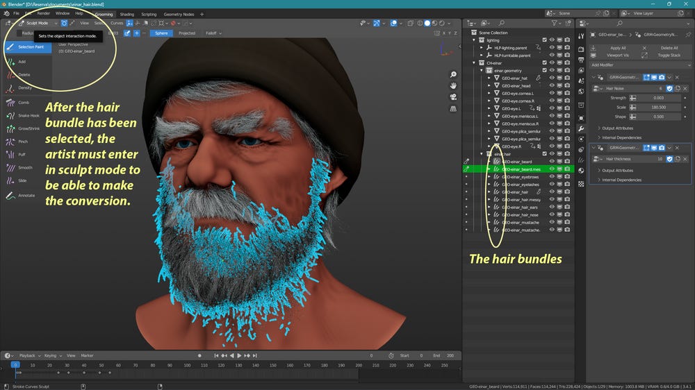Open the Modifiers wrench tab in Properties
Viewport: 695px width, 390px height.
[x=581, y=128]
